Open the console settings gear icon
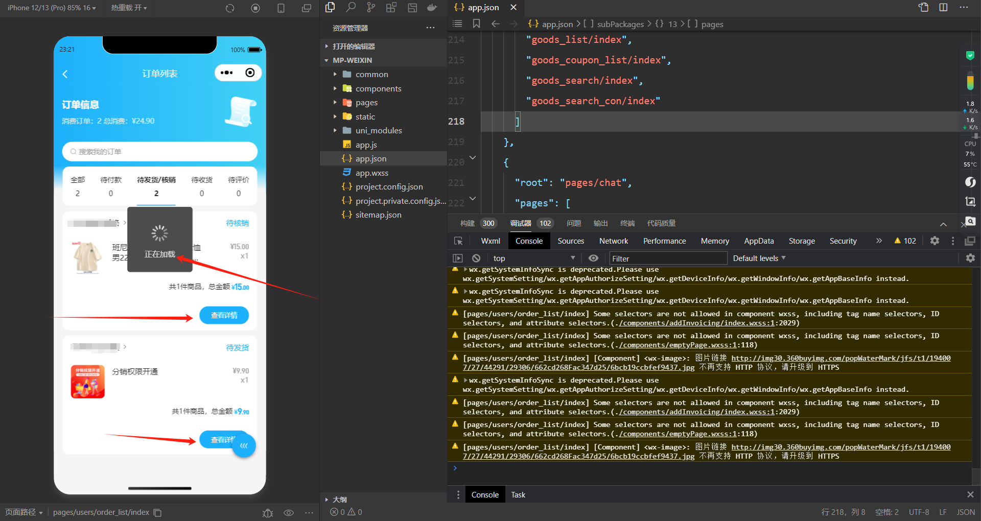Viewport: 981px width, 521px height. tap(970, 258)
